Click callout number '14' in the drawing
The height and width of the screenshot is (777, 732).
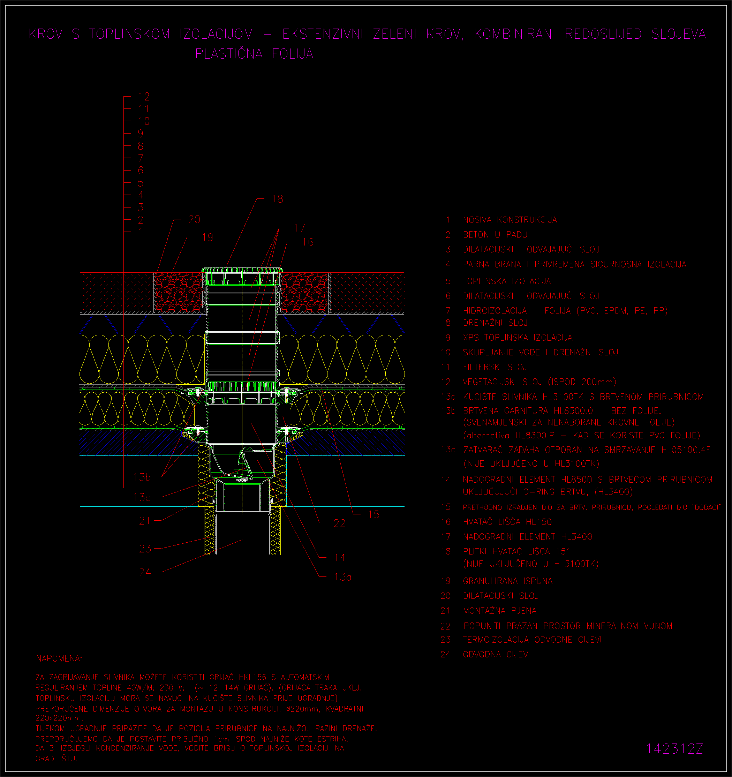(x=340, y=558)
